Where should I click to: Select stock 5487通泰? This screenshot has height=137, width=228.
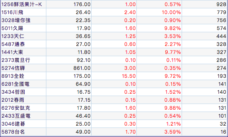point(13,44)
